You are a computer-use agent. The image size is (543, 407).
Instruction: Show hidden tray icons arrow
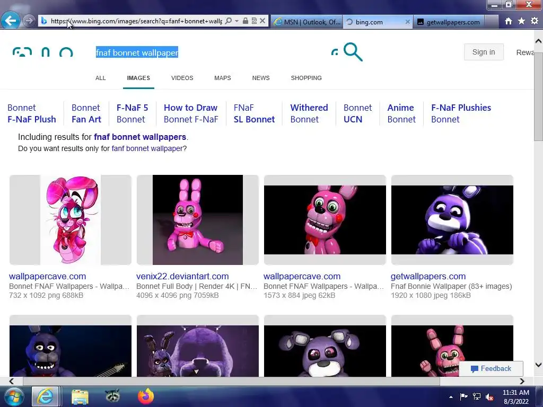click(451, 397)
